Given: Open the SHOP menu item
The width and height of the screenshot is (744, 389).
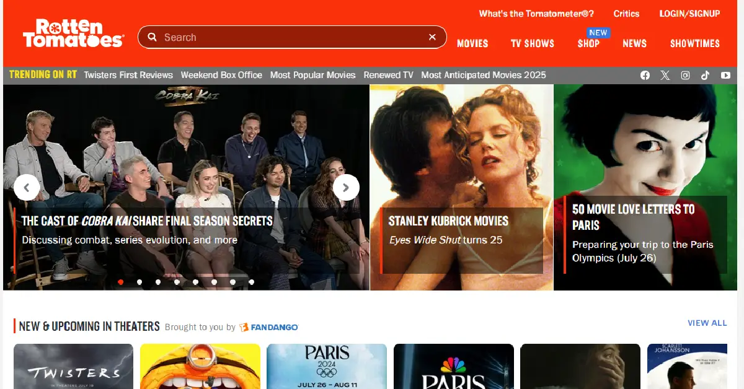Looking at the screenshot, I should tap(588, 43).
